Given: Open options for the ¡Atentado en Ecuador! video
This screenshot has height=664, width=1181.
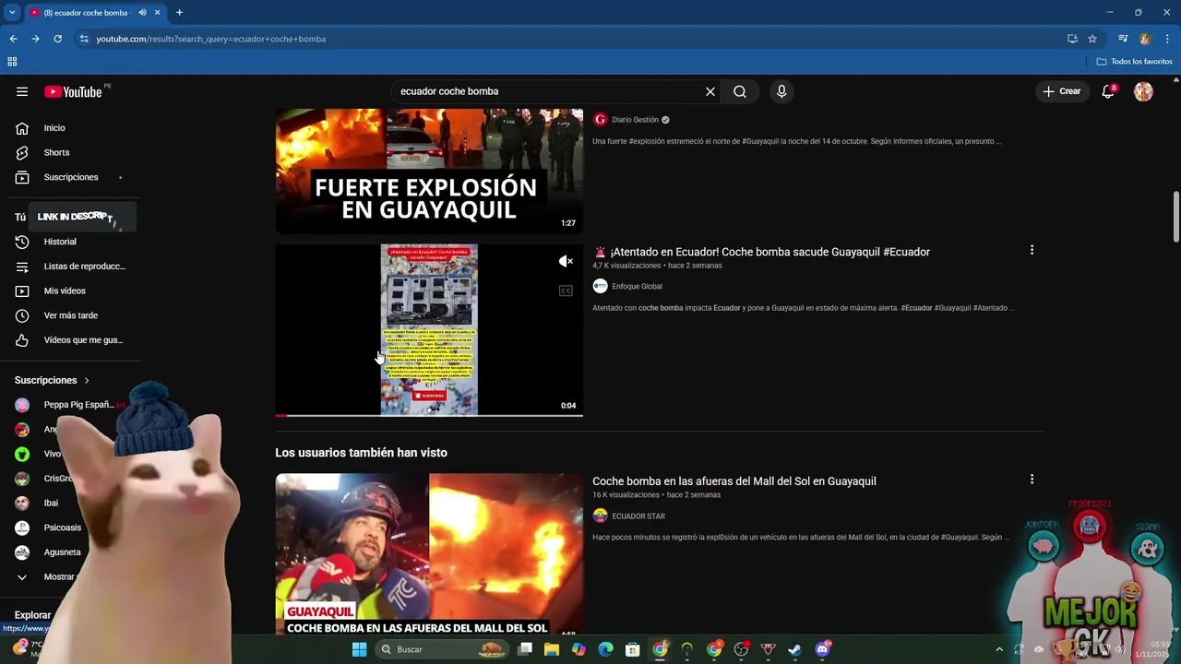Looking at the screenshot, I should coord(1032,250).
